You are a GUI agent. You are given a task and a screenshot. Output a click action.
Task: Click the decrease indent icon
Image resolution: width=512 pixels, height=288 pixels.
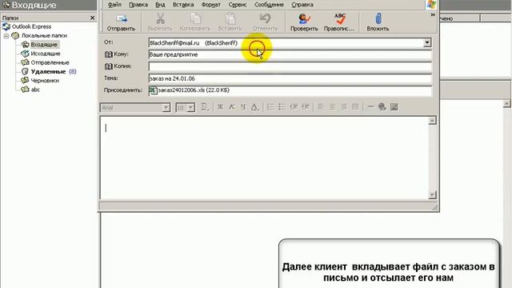(x=294, y=106)
